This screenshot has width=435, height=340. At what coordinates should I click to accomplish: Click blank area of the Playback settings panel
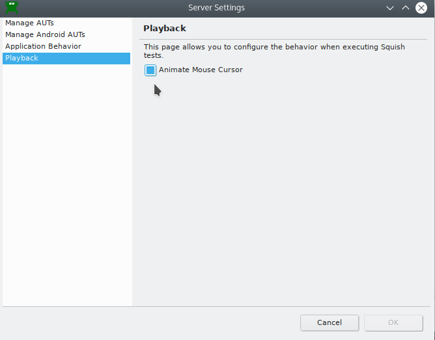click(x=283, y=191)
